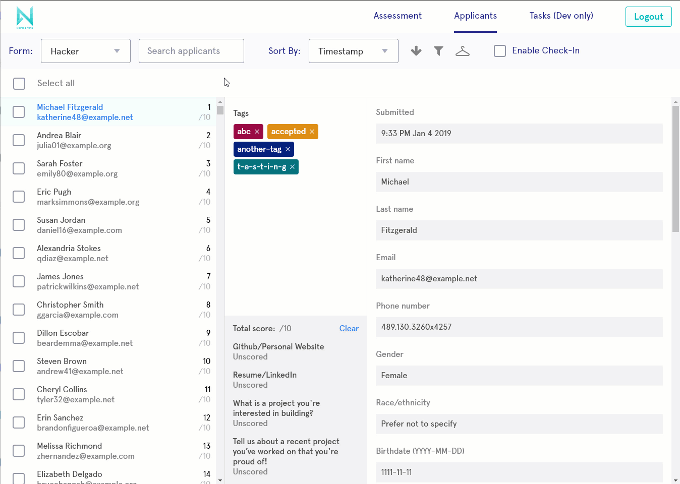Check the box for Susan Jordan
The width and height of the screenshot is (680, 484).
[x=19, y=225]
